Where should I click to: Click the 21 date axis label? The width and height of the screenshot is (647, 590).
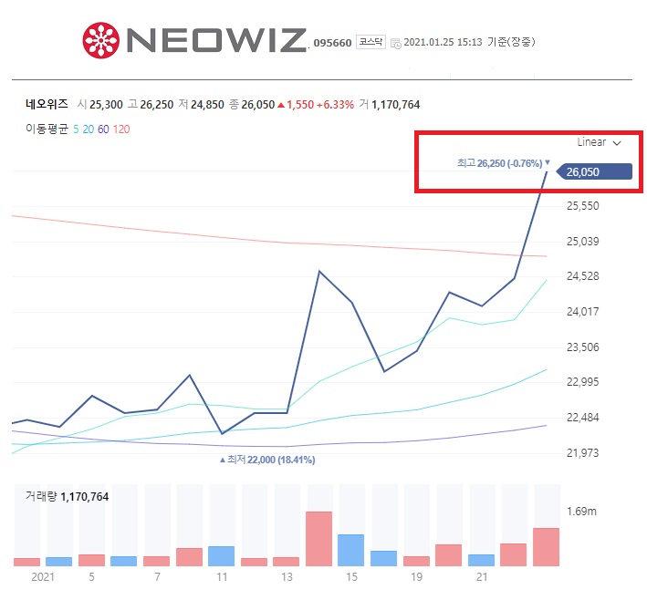click(x=482, y=577)
